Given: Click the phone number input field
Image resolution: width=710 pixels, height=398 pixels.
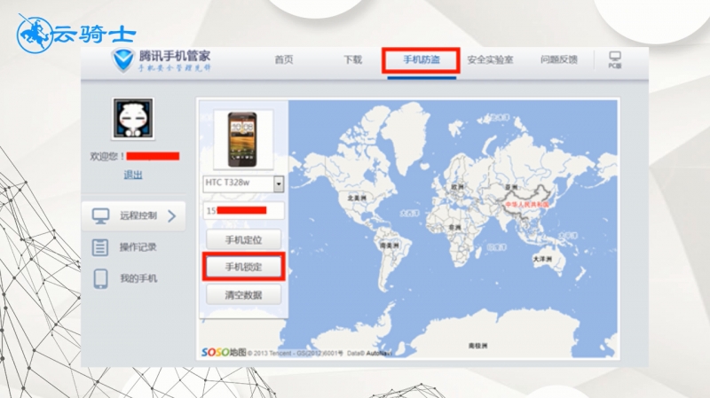Looking at the screenshot, I should click(x=243, y=211).
